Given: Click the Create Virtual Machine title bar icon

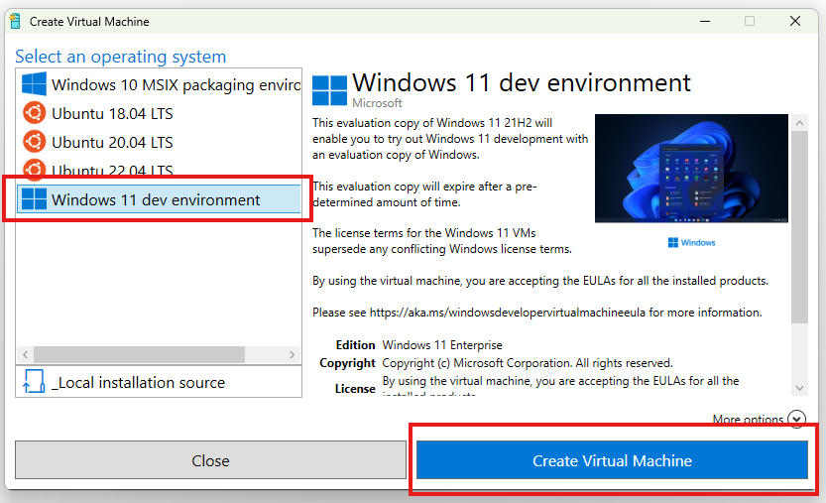Looking at the screenshot, I should click(15, 21).
